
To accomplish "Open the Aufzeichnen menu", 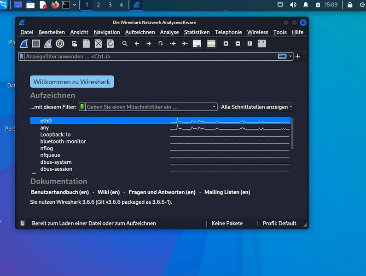I will (x=140, y=32).
